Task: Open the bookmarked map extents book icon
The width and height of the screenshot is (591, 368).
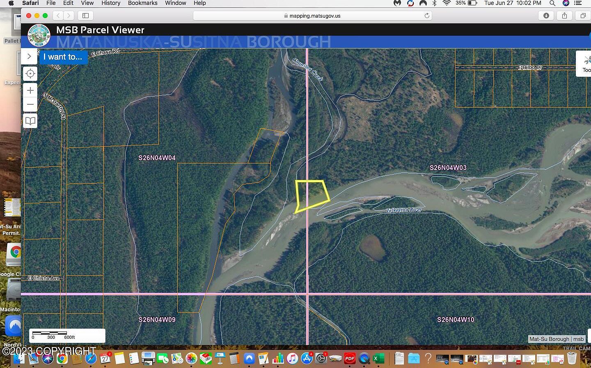Action: tap(30, 121)
